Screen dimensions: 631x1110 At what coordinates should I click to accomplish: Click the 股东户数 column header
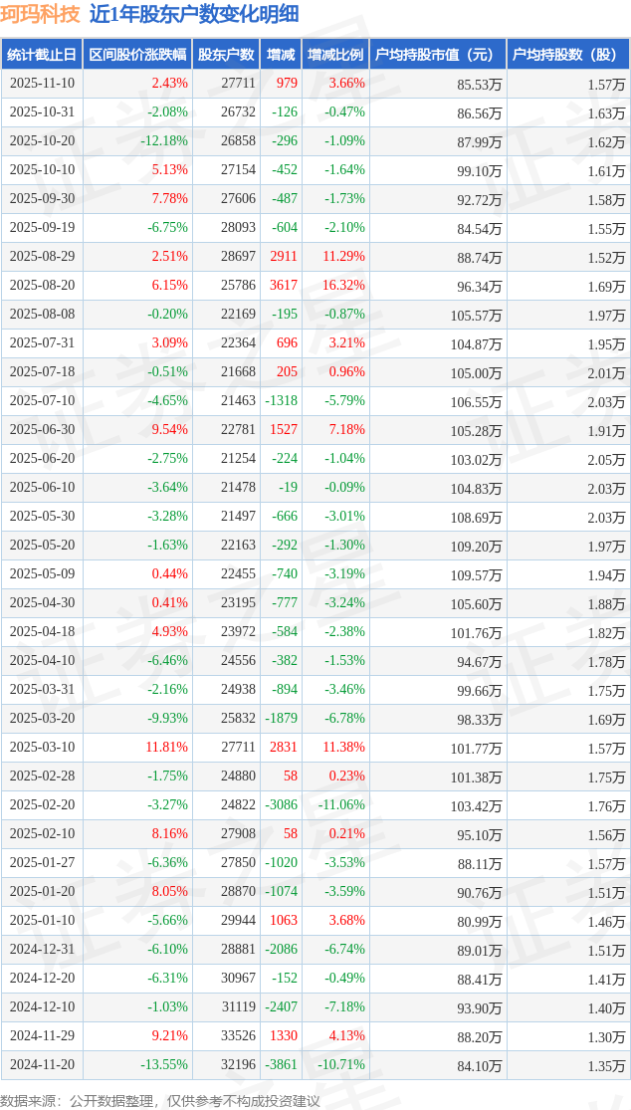[225, 55]
